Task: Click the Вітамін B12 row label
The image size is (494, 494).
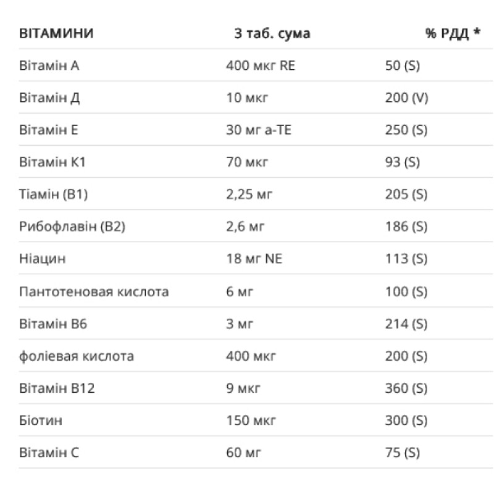Action: point(57,388)
